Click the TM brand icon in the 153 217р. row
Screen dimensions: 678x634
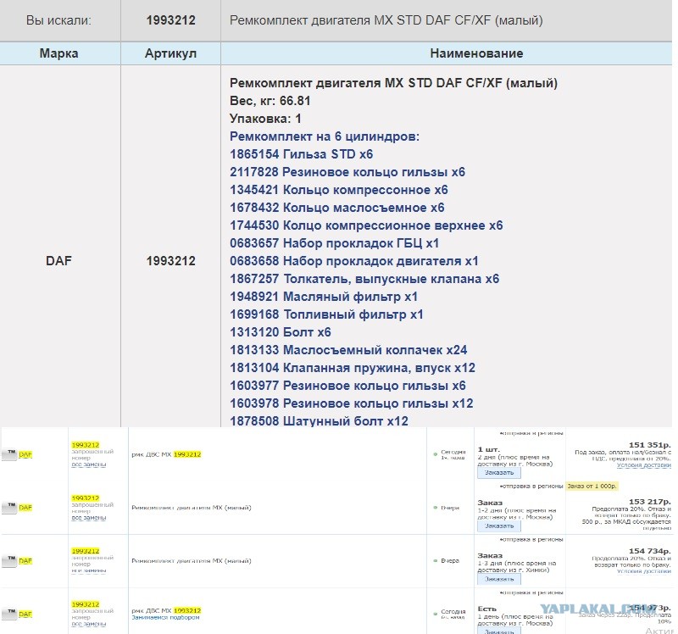(x=9, y=508)
